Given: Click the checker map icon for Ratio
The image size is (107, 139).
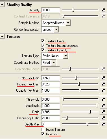Looking at the screenshot, I should [x=103, y=112].
